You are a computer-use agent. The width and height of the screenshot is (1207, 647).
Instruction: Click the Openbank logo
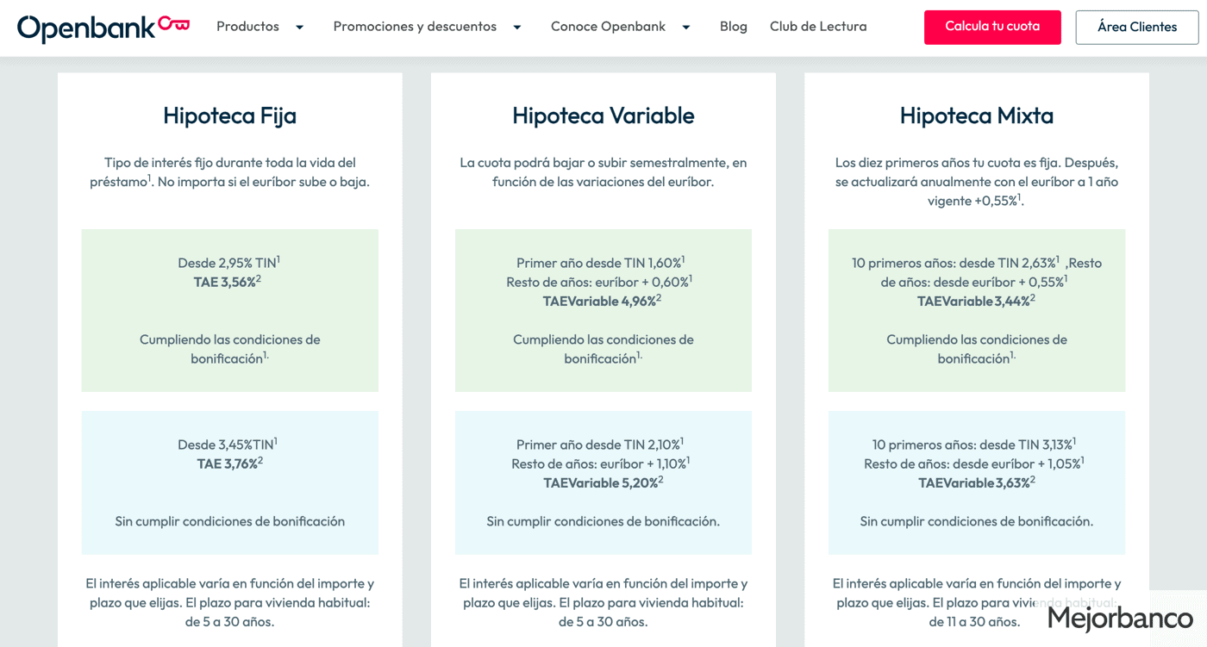point(103,27)
